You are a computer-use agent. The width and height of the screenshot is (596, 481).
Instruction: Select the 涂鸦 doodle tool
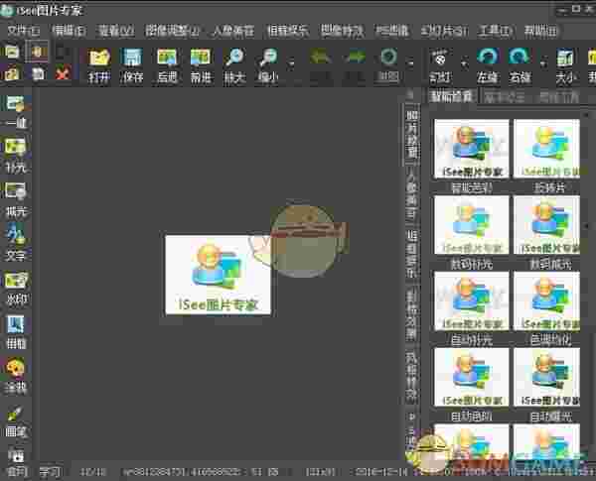16,376
